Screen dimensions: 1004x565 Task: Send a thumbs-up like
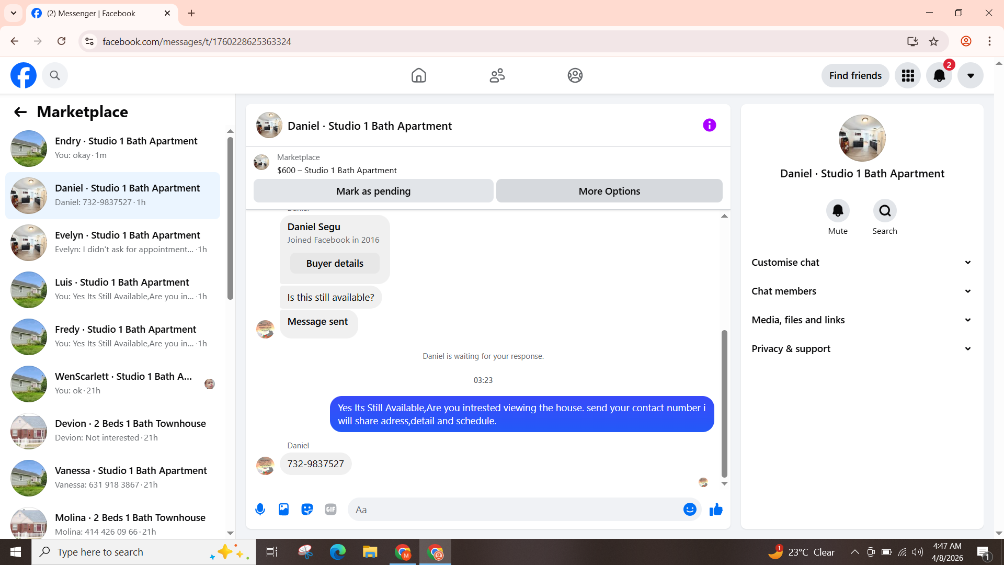[716, 510]
